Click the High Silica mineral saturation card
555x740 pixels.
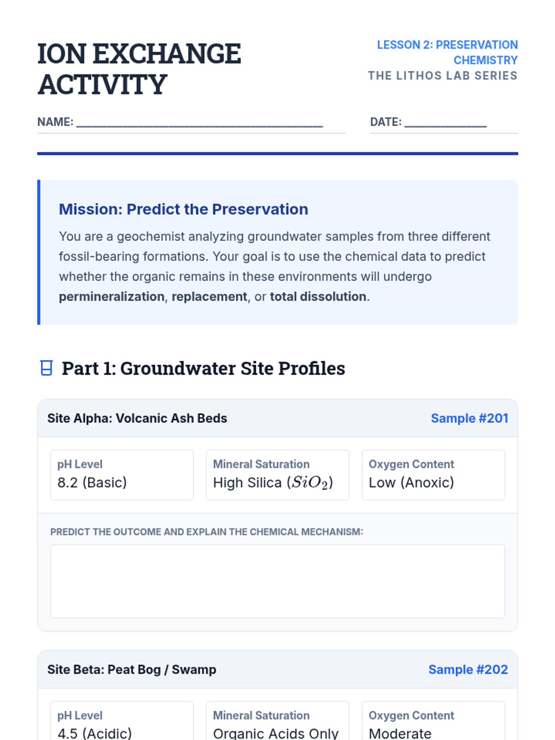coord(277,475)
